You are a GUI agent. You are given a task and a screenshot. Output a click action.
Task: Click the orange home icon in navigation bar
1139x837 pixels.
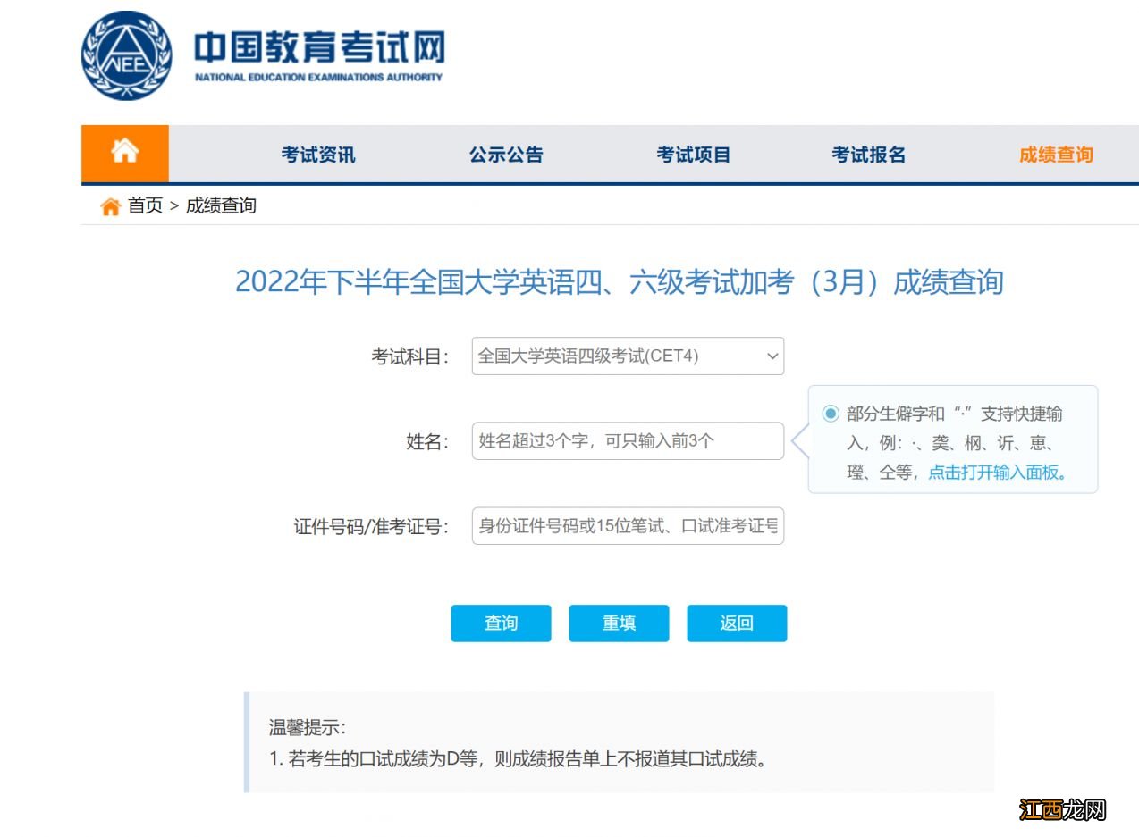(124, 153)
